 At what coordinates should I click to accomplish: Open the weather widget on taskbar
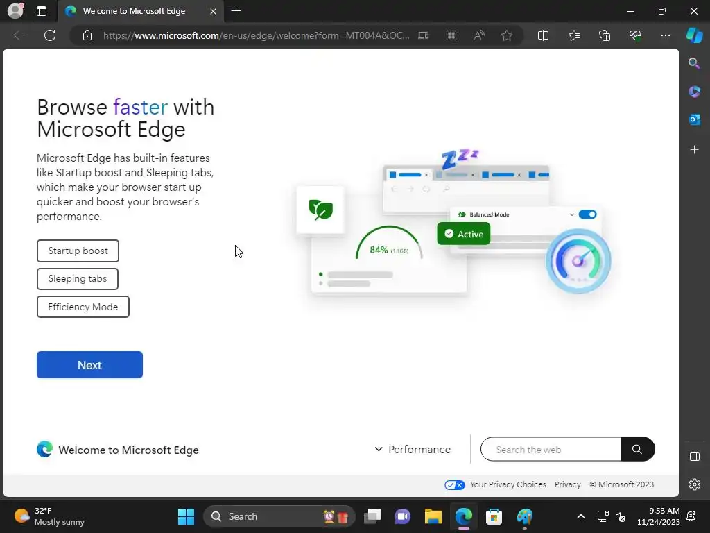[49, 516]
